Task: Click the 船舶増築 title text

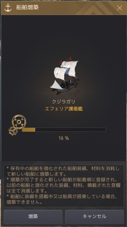Action: (x=27, y=7)
